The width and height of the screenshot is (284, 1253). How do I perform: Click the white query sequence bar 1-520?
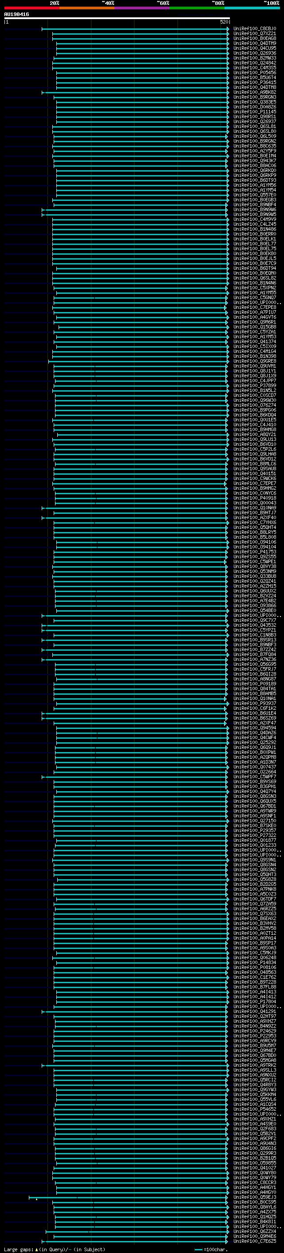coord(117,19)
